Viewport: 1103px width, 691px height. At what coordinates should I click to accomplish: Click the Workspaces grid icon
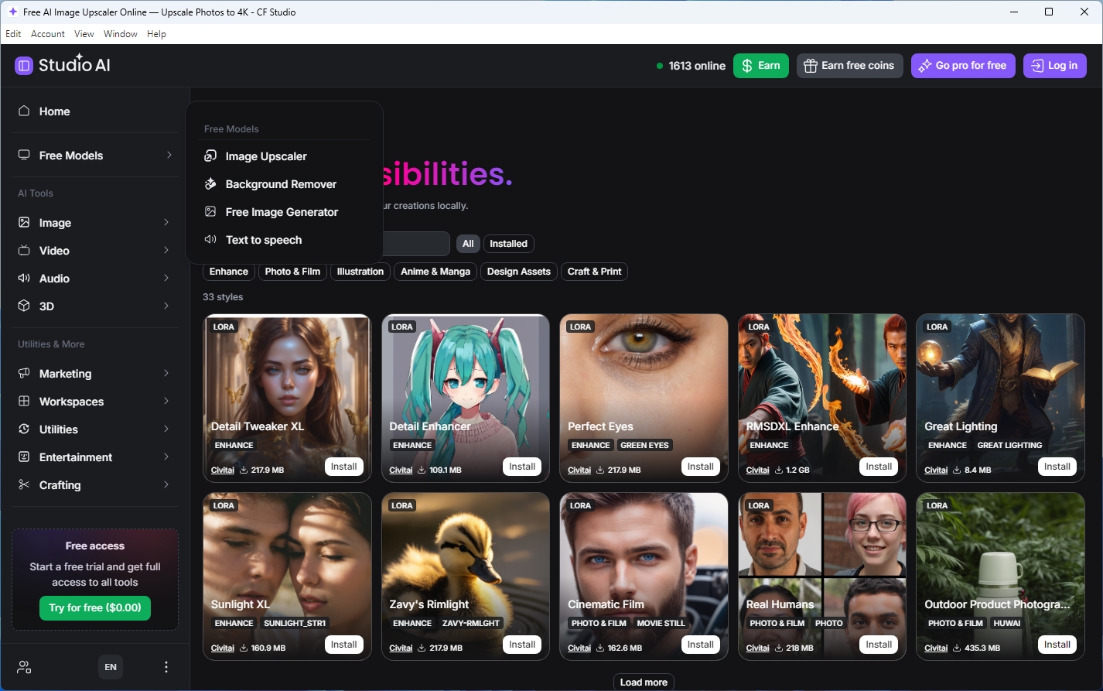click(x=24, y=401)
